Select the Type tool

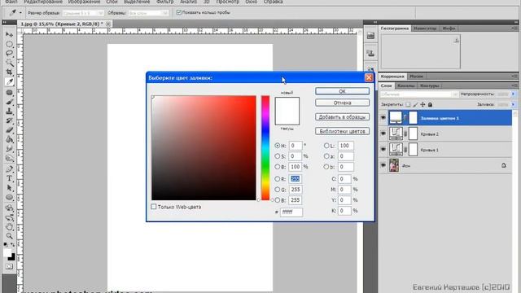[9, 178]
